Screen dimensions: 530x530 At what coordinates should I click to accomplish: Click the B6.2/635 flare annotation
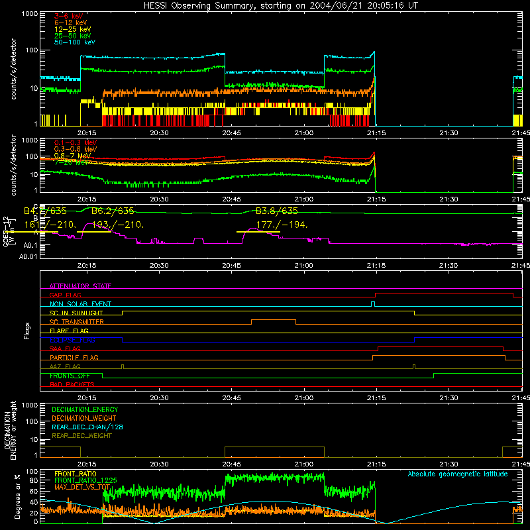pos(113,211)
